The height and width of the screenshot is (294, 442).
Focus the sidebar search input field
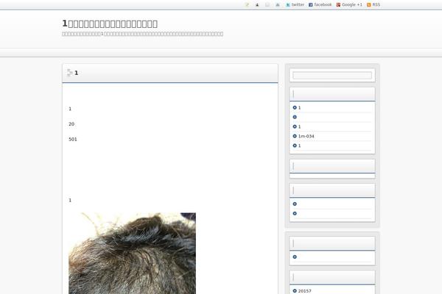pyautogui.click(x=332, y=76)
